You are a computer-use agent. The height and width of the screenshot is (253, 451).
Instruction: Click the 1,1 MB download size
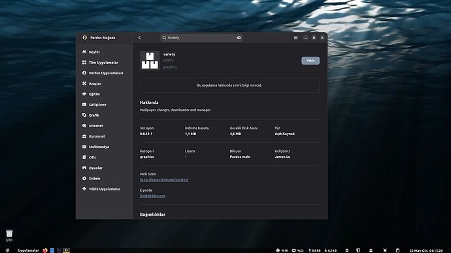[190, 134]
